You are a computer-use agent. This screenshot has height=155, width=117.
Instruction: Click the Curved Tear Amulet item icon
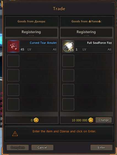click(13, 46)
